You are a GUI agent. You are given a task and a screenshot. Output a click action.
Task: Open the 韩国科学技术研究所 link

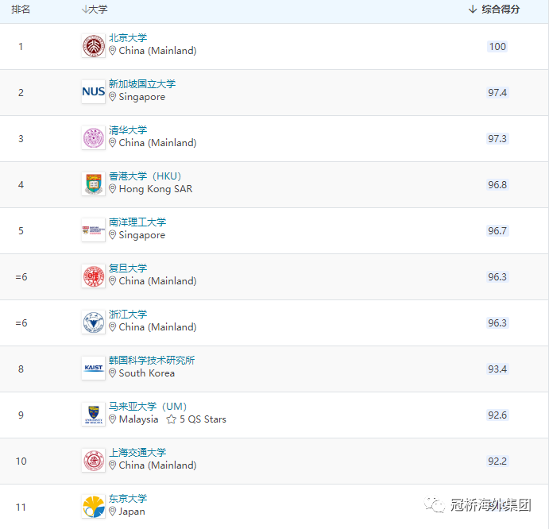pos(152,361)
